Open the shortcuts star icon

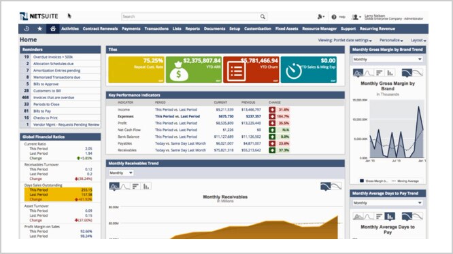[x=40, y=29]
